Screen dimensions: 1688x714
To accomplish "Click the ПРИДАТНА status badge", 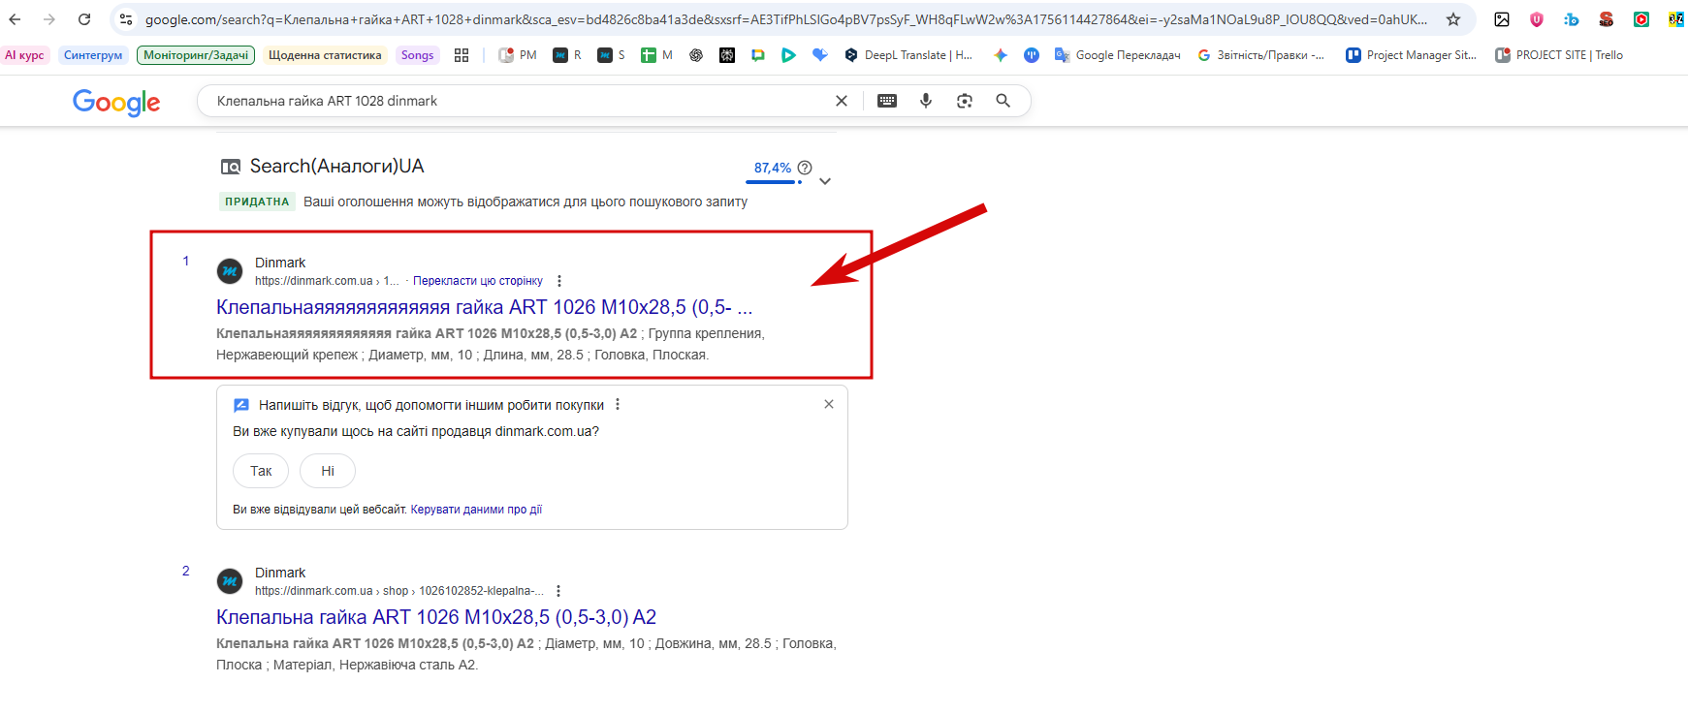I will 257,202.
